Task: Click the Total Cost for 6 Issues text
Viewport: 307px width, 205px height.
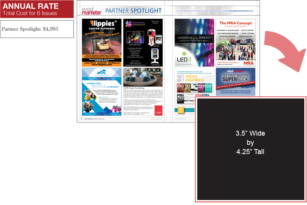Action: coord(30,13)
